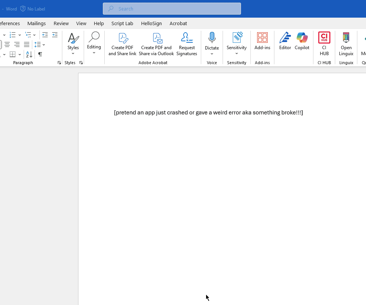366x305 pixels.
Task: Open Styles pane dialog launcher
Action: [81, 63]
